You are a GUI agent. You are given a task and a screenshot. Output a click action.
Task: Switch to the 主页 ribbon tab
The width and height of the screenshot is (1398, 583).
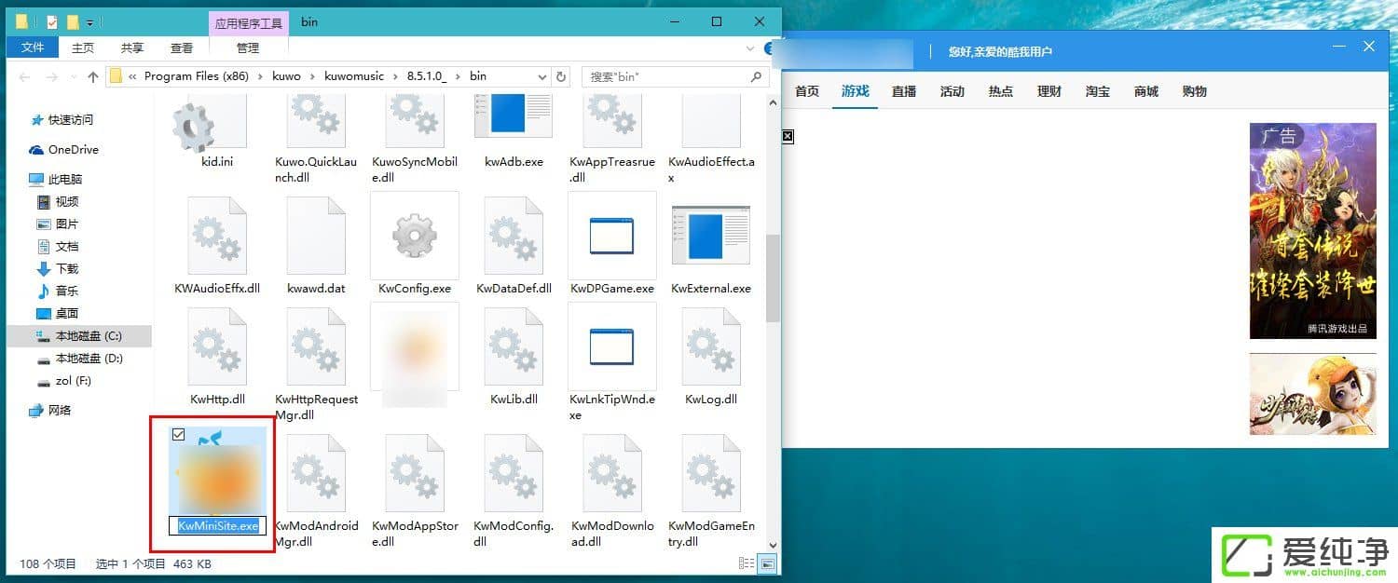(x=83, y=47)
